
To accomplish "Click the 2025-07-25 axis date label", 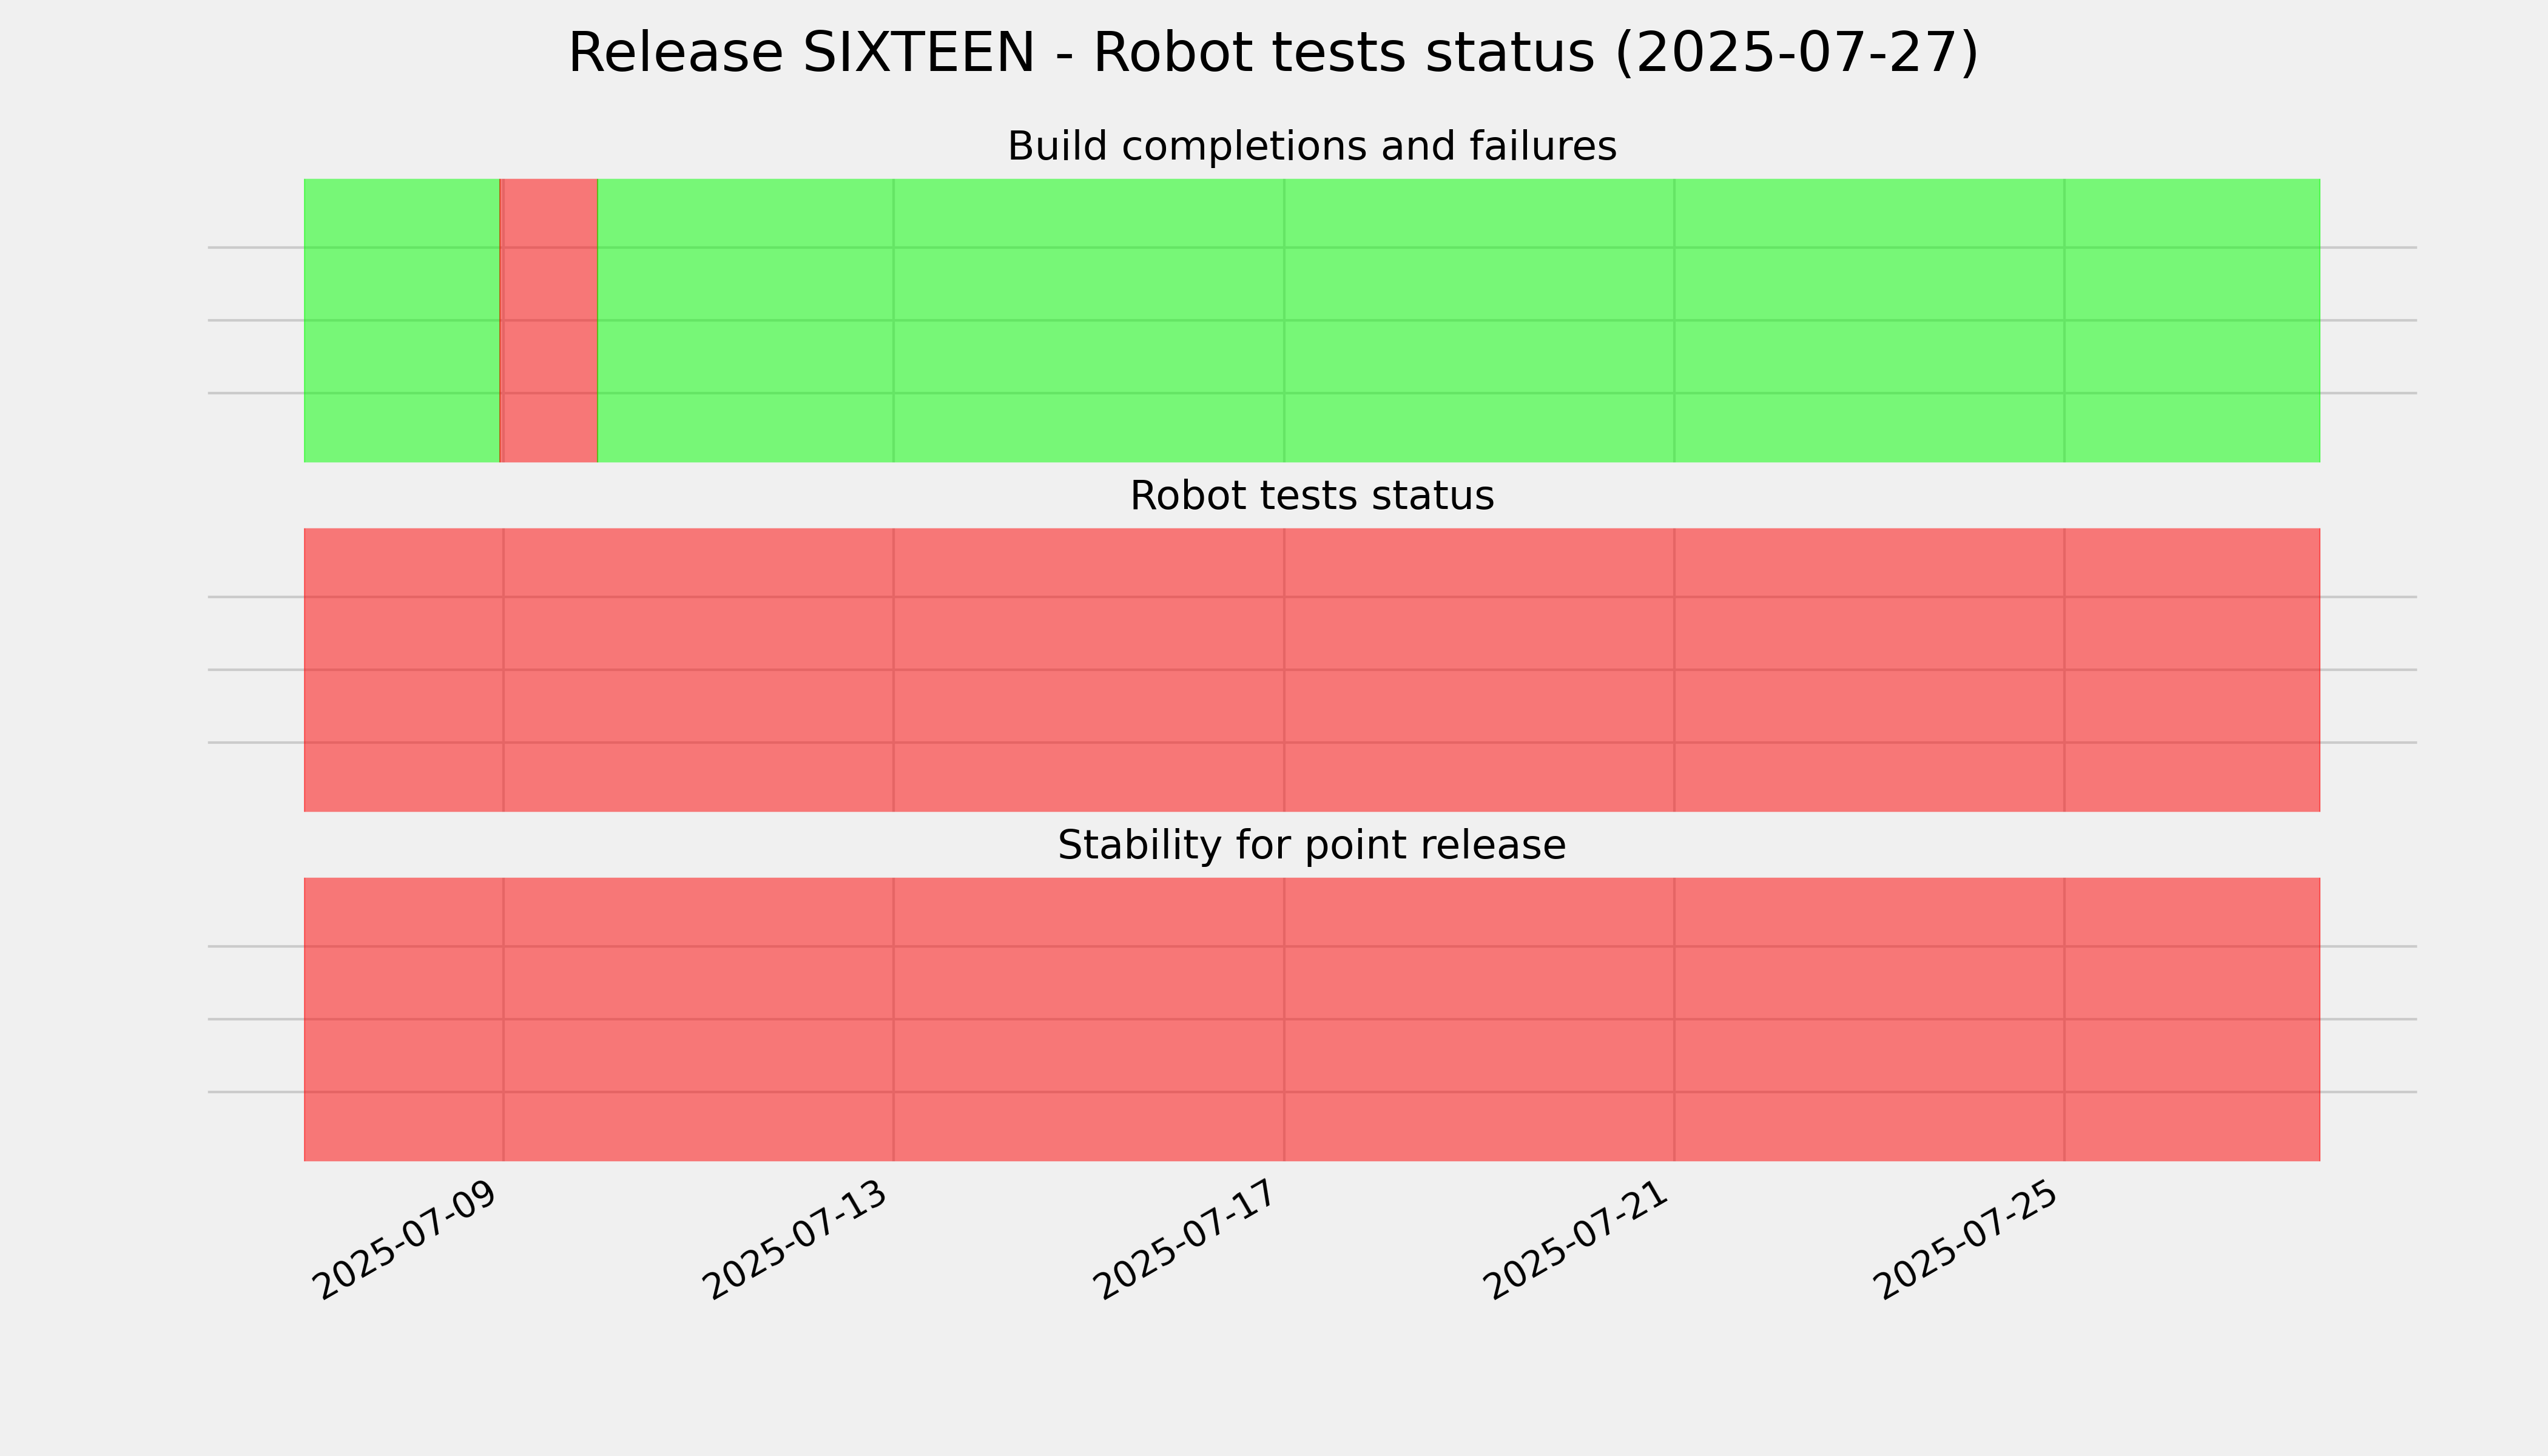I will (x=1966, y=1241).
